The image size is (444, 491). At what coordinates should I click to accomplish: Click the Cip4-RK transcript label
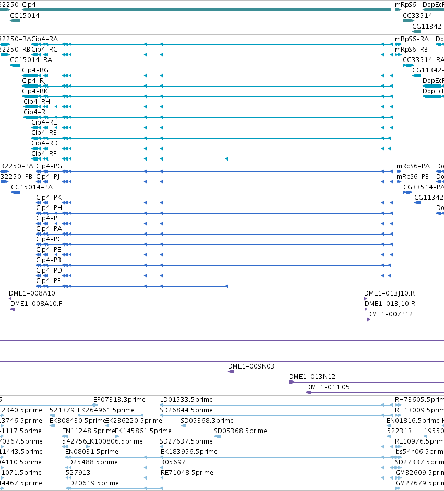click(35, 91)
